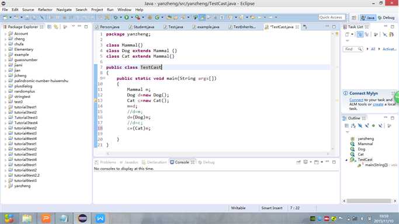Expand the yanzheng project in Package Explorer
Screen dimensions: 399x224
click(x=6, y=186)
